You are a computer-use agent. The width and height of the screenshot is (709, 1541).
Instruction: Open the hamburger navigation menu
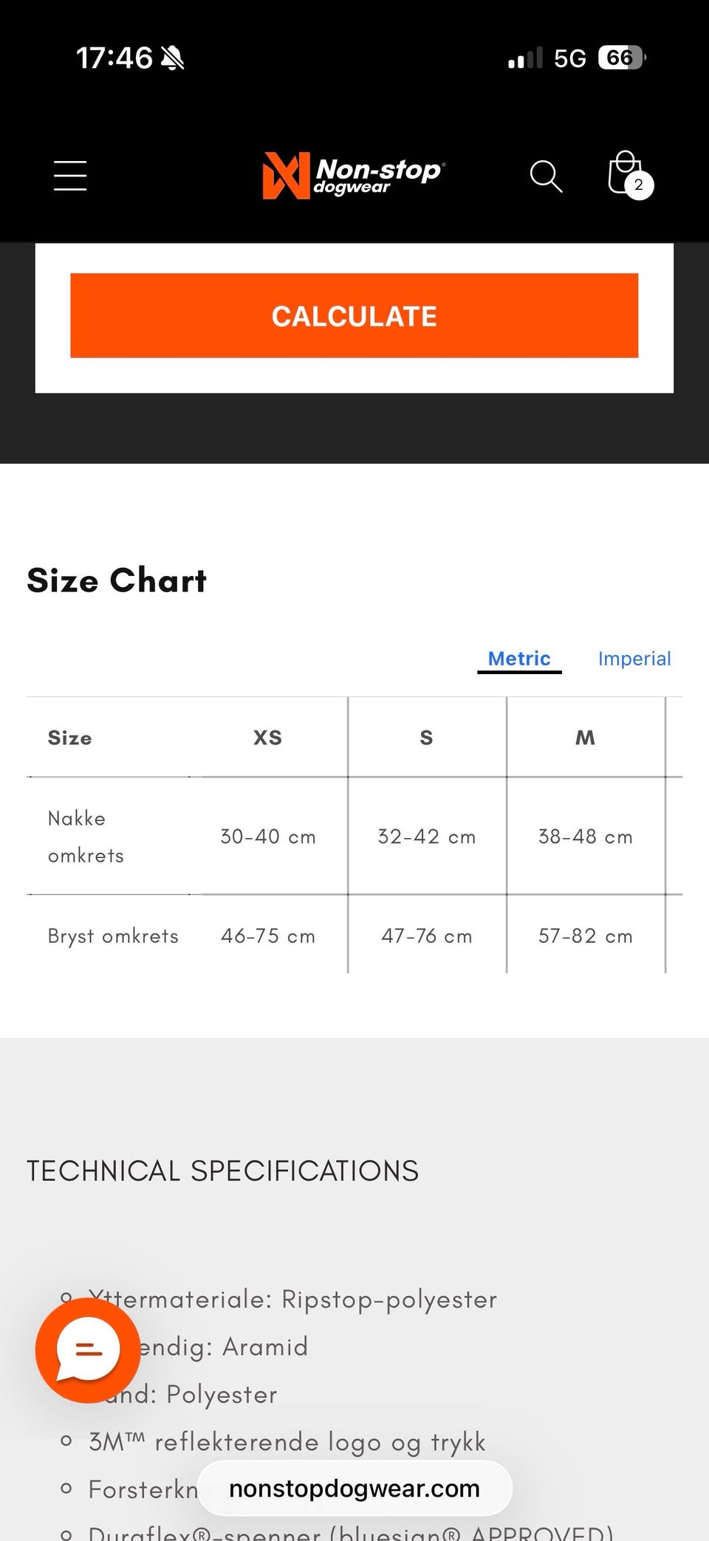click(70, 176)
